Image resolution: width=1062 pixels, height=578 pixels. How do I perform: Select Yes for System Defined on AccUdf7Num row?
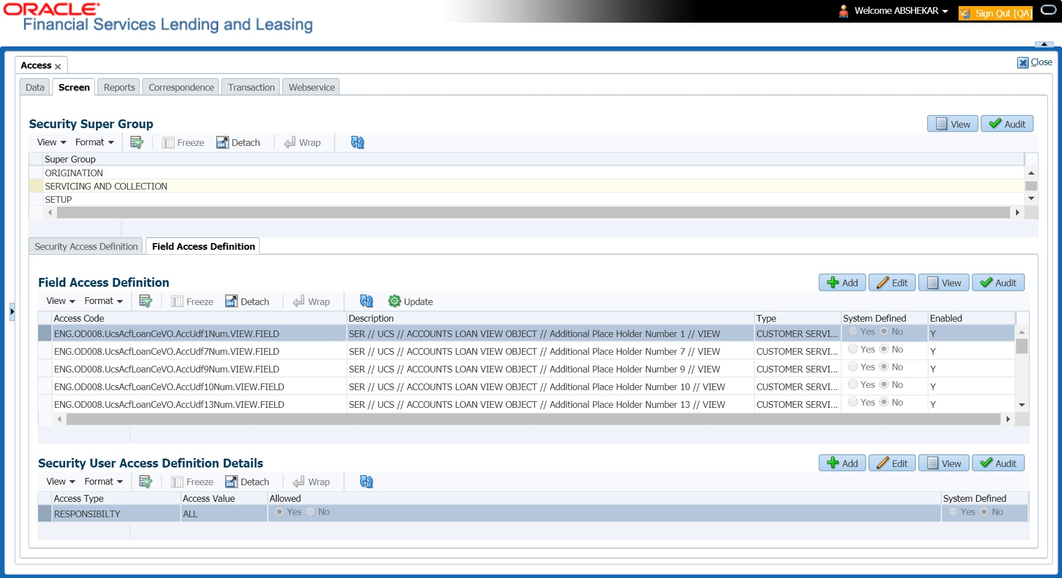point(853,349)
